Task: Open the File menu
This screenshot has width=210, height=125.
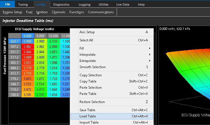Action: (8, 4)
